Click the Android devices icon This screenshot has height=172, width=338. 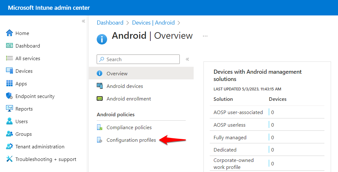coord(100,86)
